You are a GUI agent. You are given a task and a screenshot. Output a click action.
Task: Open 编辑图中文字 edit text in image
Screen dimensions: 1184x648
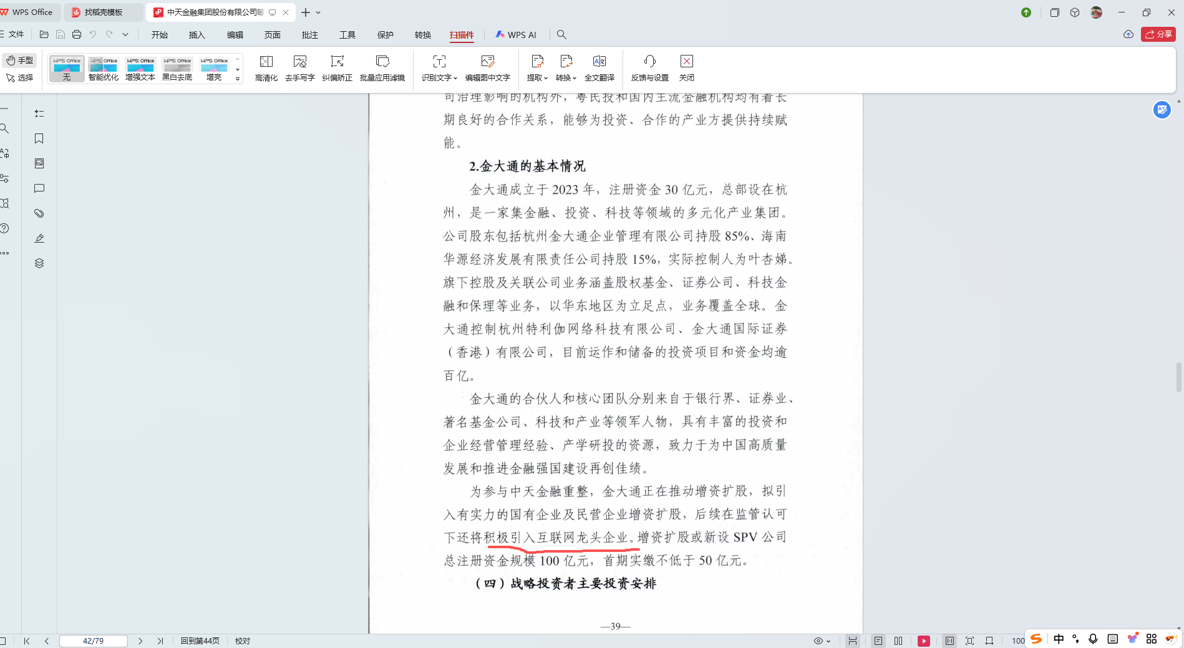pos(488,68)
